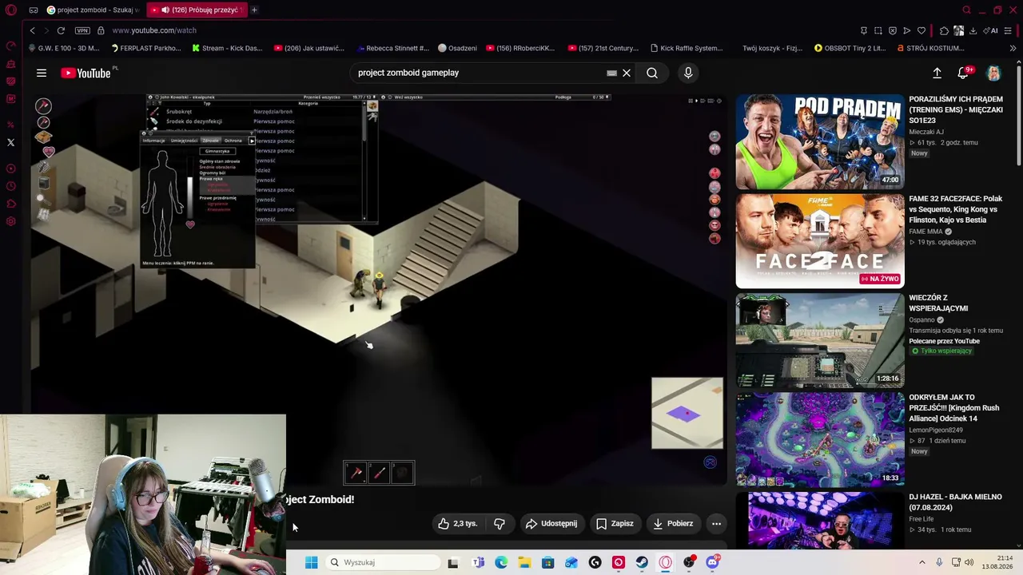1023x575 pixels.
Task: Start voice search with the microphone
Action: [688, 73]
